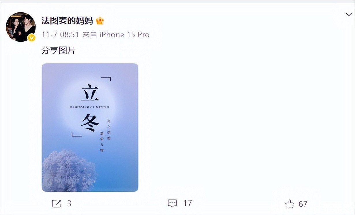Image resolution: width=355 pixels, height=215 pixels.
Task: Click the repost count 3
Action: coord(69,204)
